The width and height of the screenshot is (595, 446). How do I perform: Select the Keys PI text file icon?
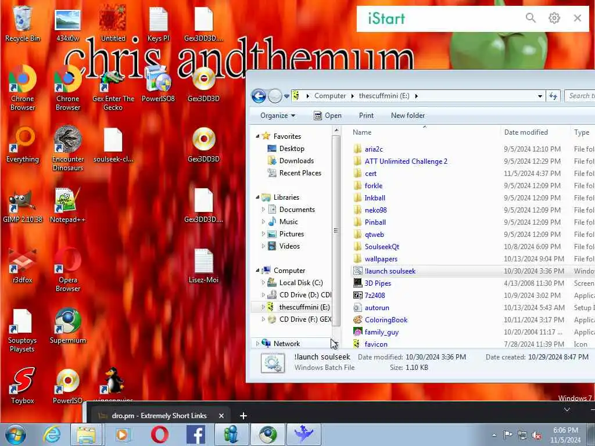tap(158, 24)
